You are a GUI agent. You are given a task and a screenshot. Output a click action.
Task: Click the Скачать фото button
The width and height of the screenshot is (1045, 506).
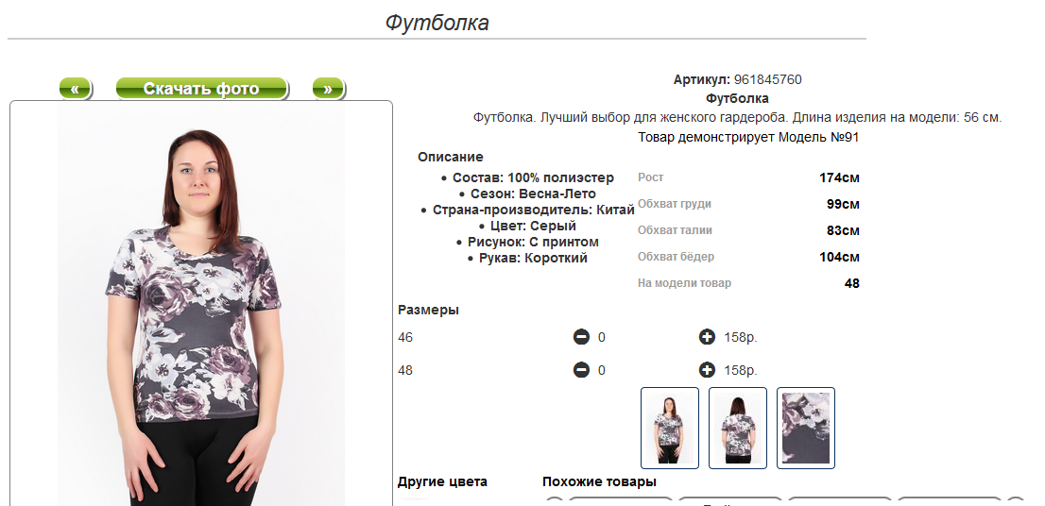202,89
